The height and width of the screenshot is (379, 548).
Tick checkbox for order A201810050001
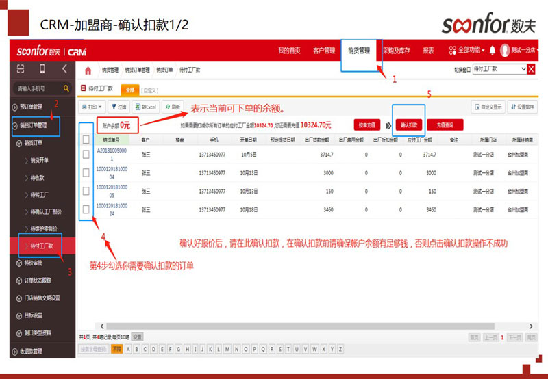point(86,155)
